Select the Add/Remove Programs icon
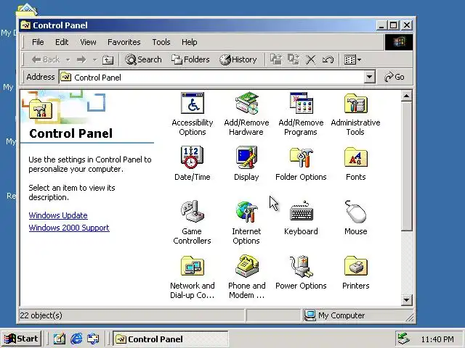The image size is (465, 348). point(301,114)
